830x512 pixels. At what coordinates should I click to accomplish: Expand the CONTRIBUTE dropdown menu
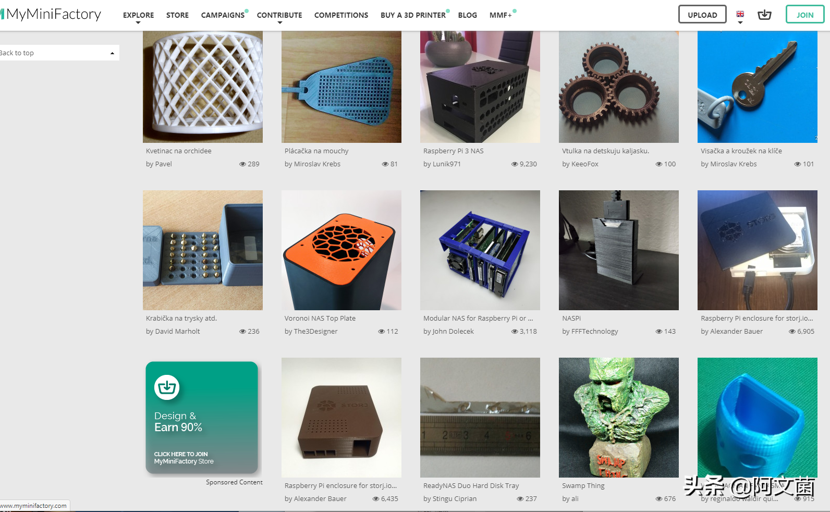click(279, 17)
